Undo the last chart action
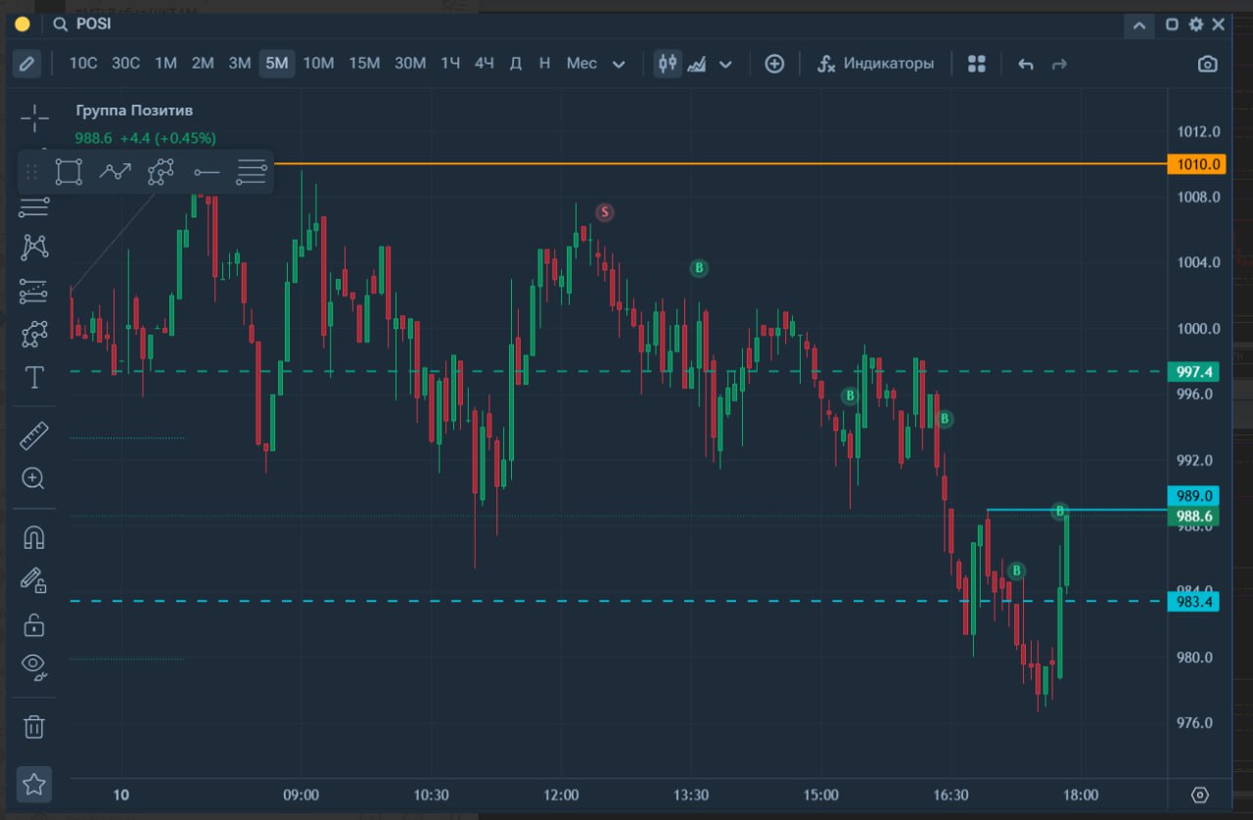This screenshot has width=1253, height=820. pyautogui.click(x=1026, y=64)
